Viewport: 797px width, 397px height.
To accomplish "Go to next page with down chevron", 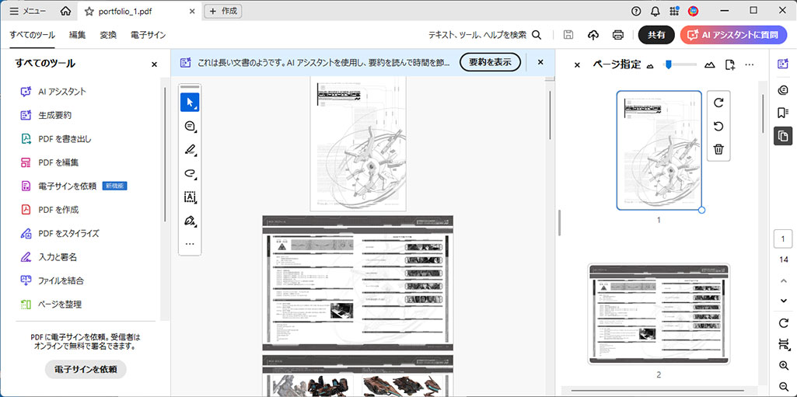I will click(783, 301).
